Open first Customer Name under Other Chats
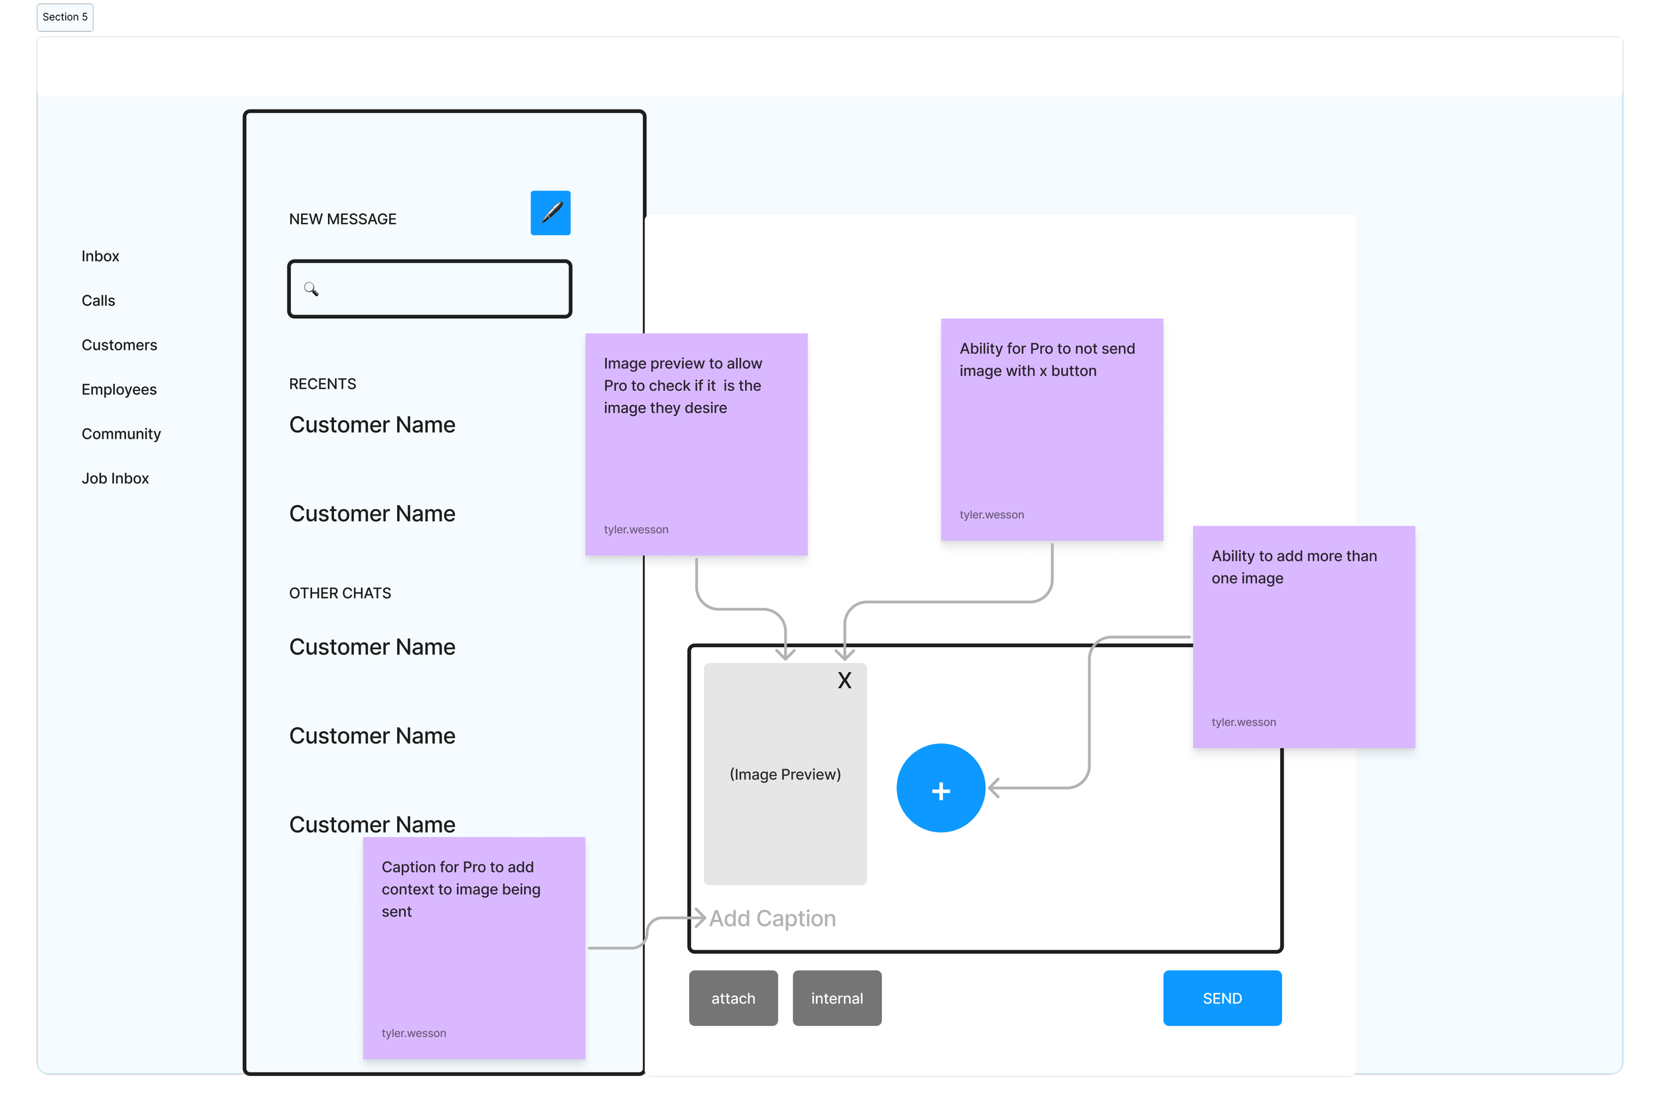Image resolution: width=1660 pixels, height=1113 pixels. pyautogui.click(x=372, y=646)
